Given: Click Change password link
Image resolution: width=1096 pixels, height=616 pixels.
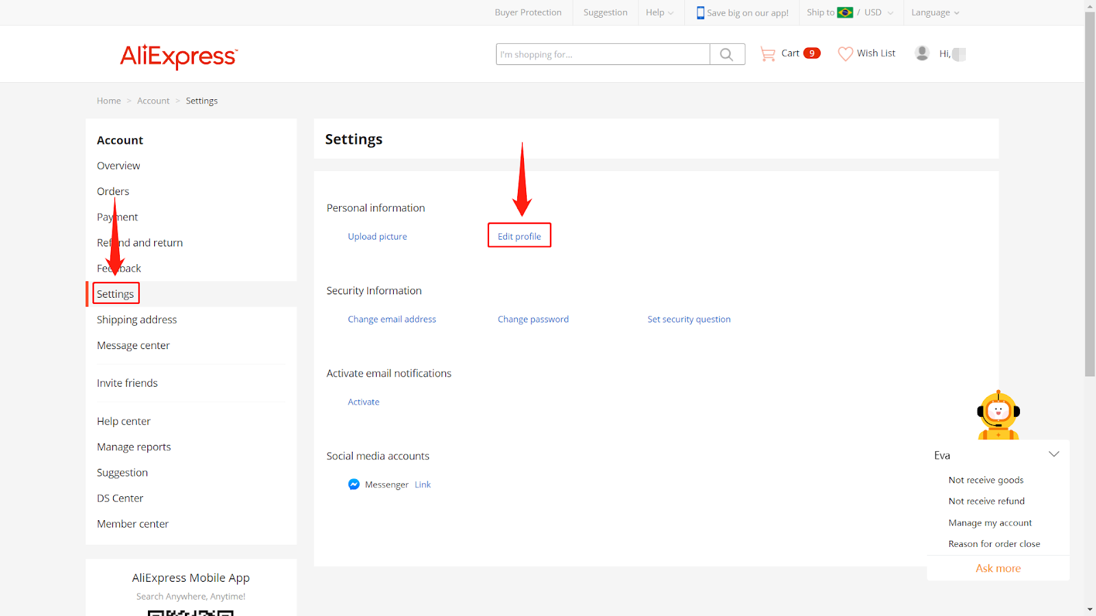Looking at the screenshot, I should 534,320.
